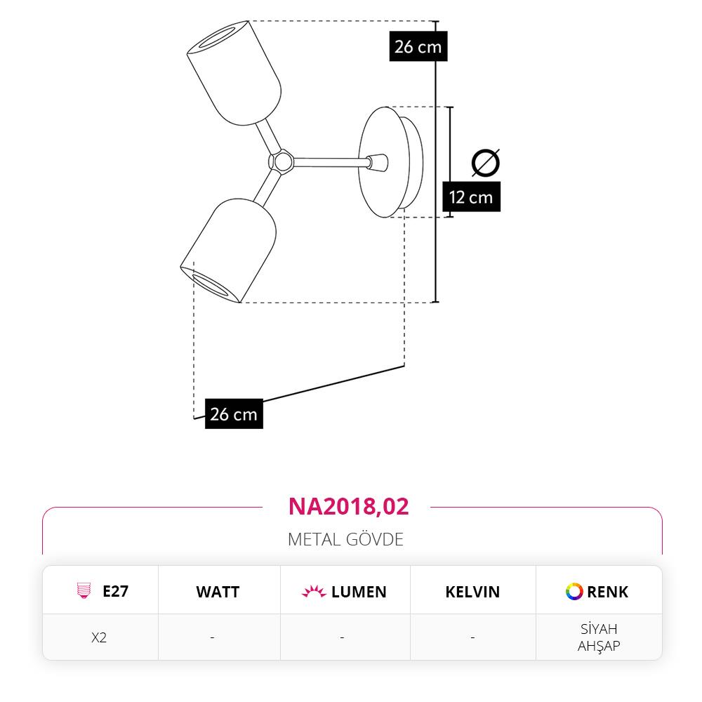The height and width of the screenshot is (702, 702).
Task: Click the METAL GÖVDE subtitle
Action: pos(345,539)
